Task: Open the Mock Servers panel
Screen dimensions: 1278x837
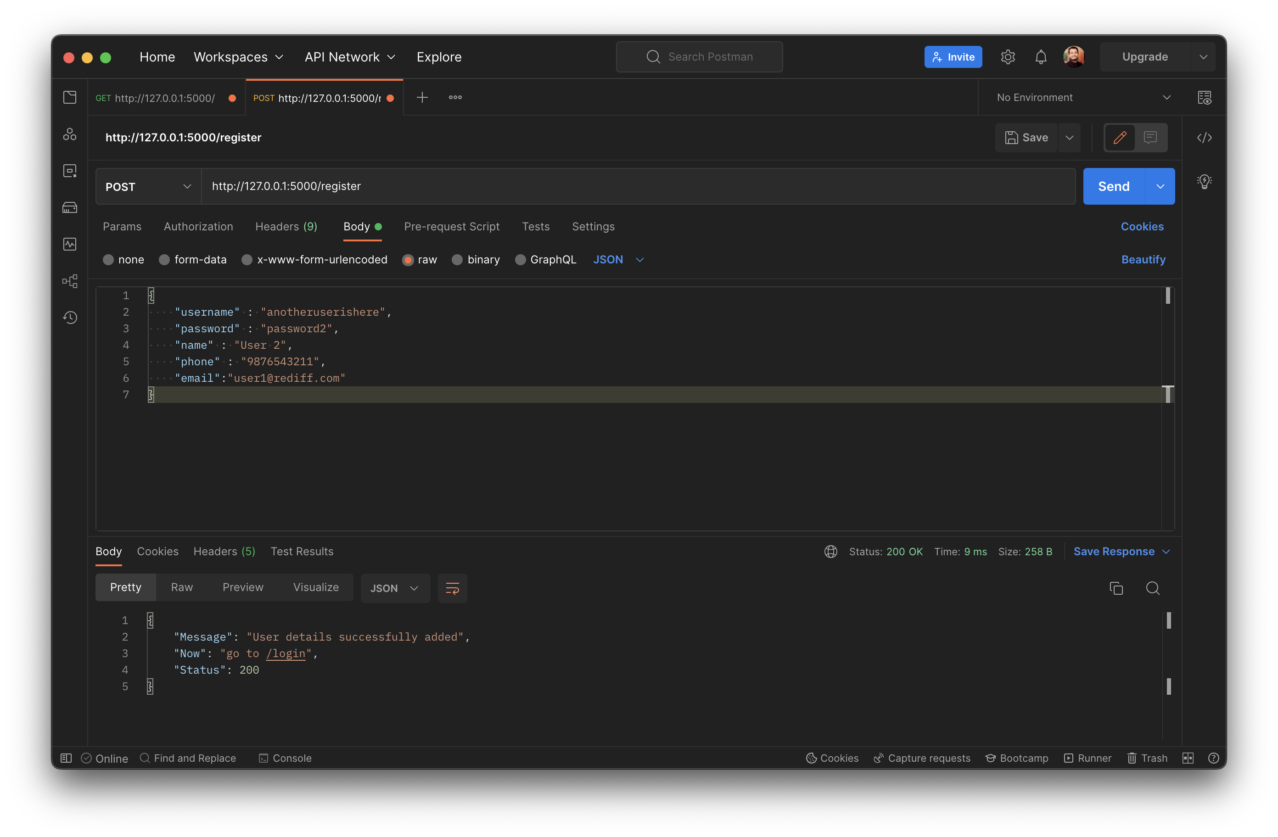Action: pyautogui.click(x=70, y=207)
